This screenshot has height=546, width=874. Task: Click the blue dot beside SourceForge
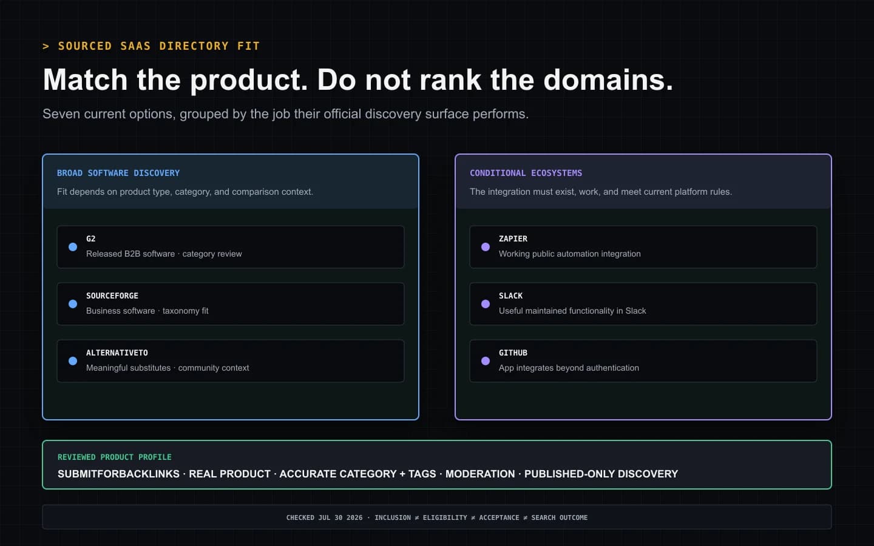(x=73, y=304)
